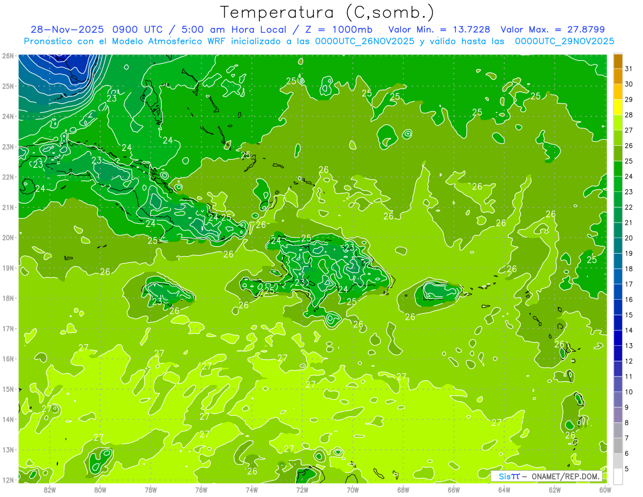
Task: Select the "28-Nov-2025" date text
Action: 66,29
